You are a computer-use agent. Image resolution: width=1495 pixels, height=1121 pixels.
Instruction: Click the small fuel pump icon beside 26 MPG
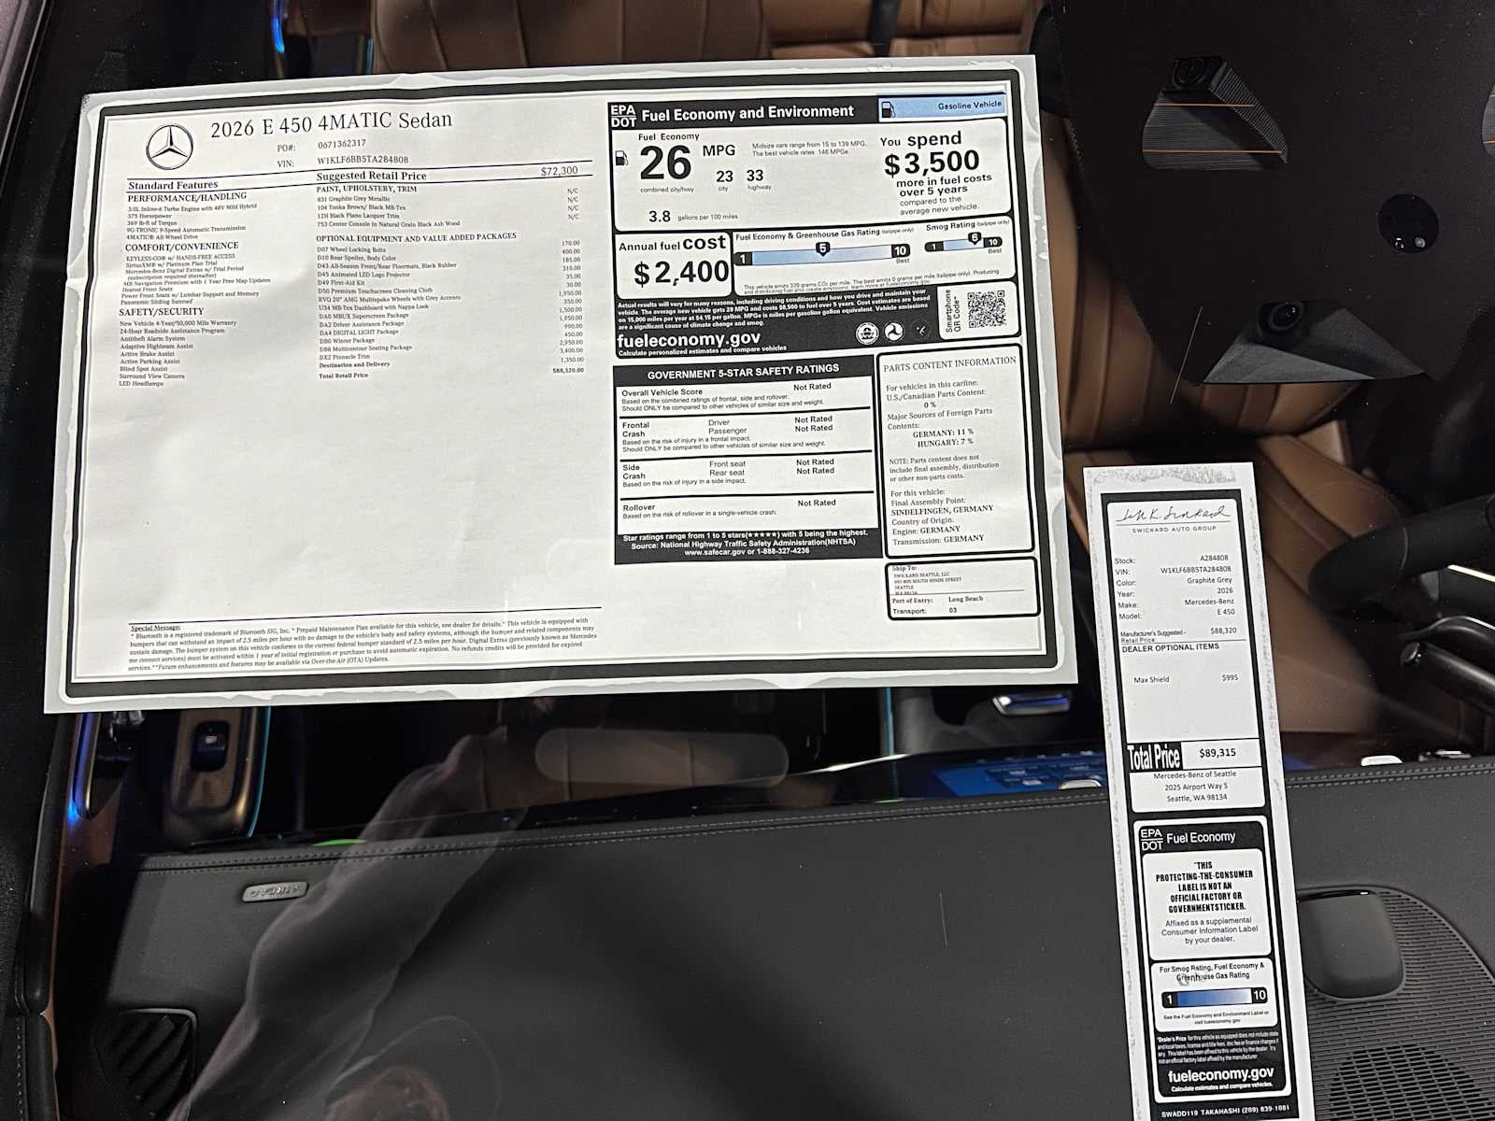coord(622,157)
